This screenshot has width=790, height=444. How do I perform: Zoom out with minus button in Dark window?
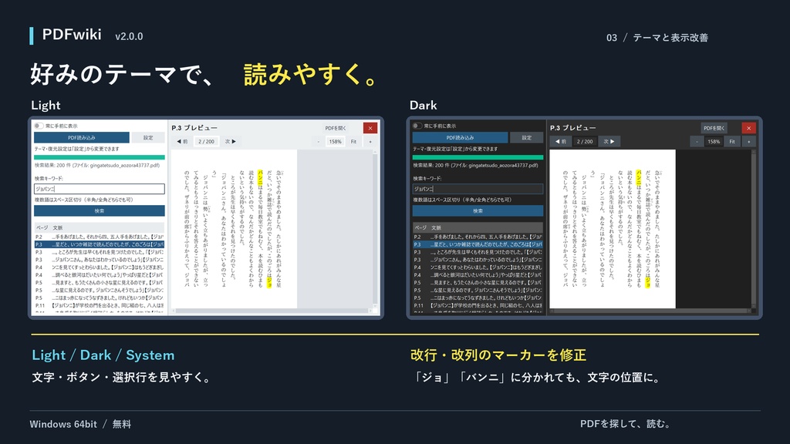point(697,142)
